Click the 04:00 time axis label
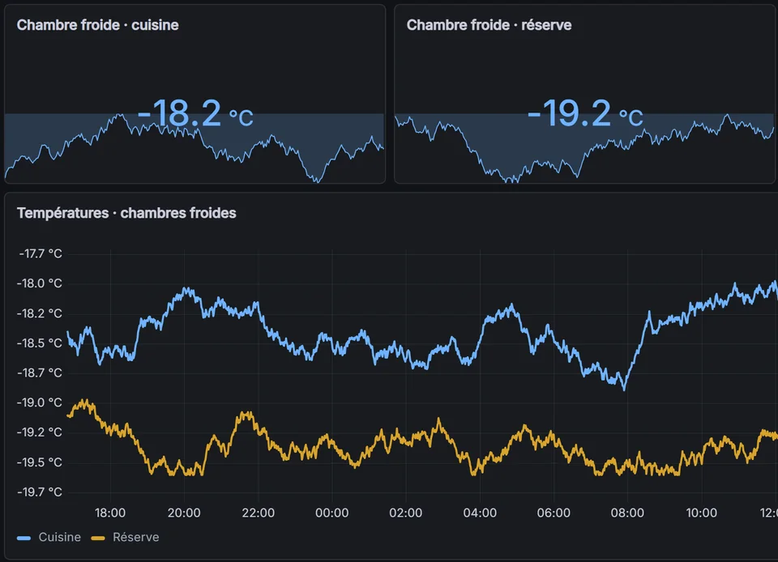The image size is (778, 562). click(480, 513)
